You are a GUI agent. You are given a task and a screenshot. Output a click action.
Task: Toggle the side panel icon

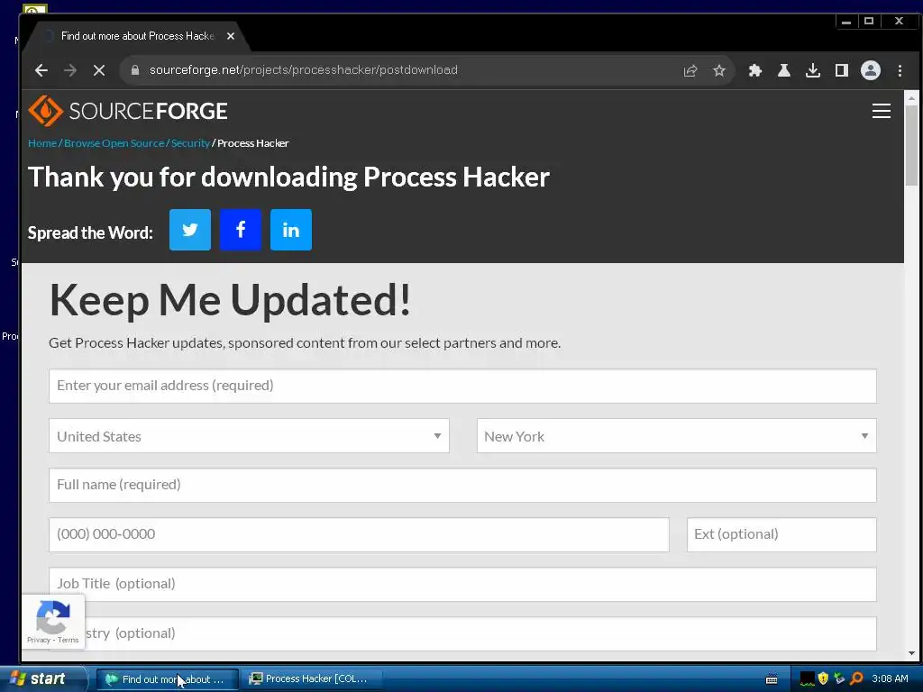click(841, 70)
